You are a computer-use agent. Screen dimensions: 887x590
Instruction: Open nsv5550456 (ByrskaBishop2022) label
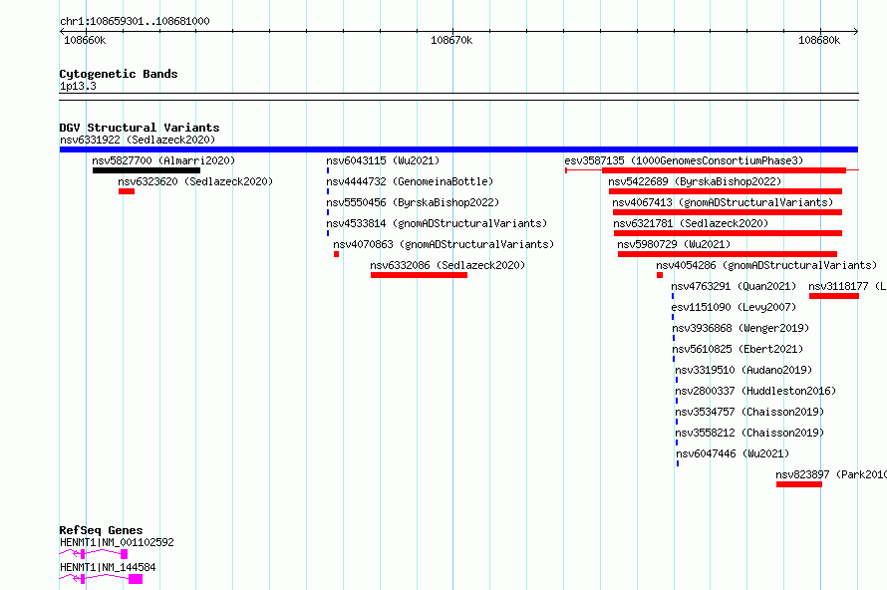point(413,202)
